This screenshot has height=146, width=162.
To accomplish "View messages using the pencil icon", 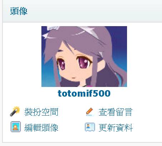I will [90, 112].
